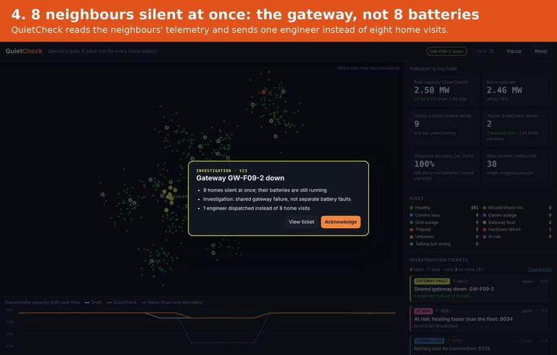Click the Tonight's Picture heading
The image size is (557, 355).
(433, 69)
